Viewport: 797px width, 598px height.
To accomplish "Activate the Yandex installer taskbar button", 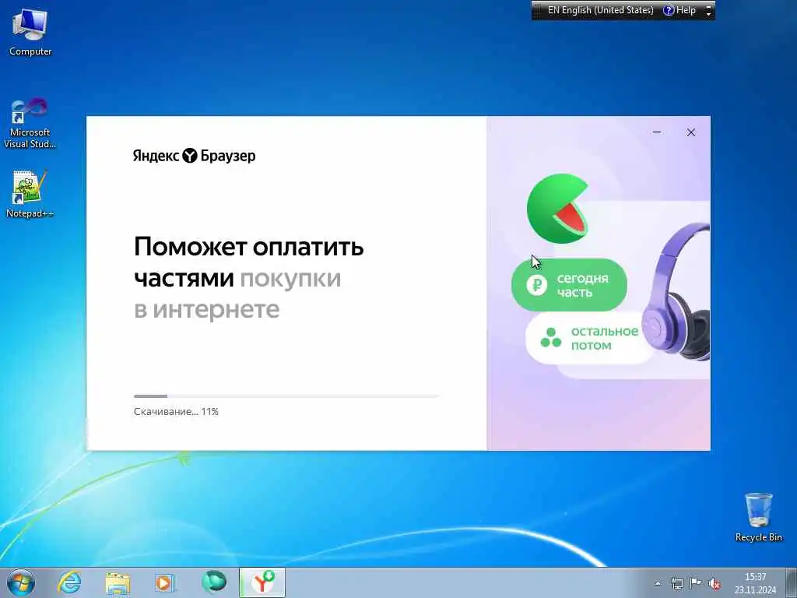I will pyautogui.click(x=262, y=582).
